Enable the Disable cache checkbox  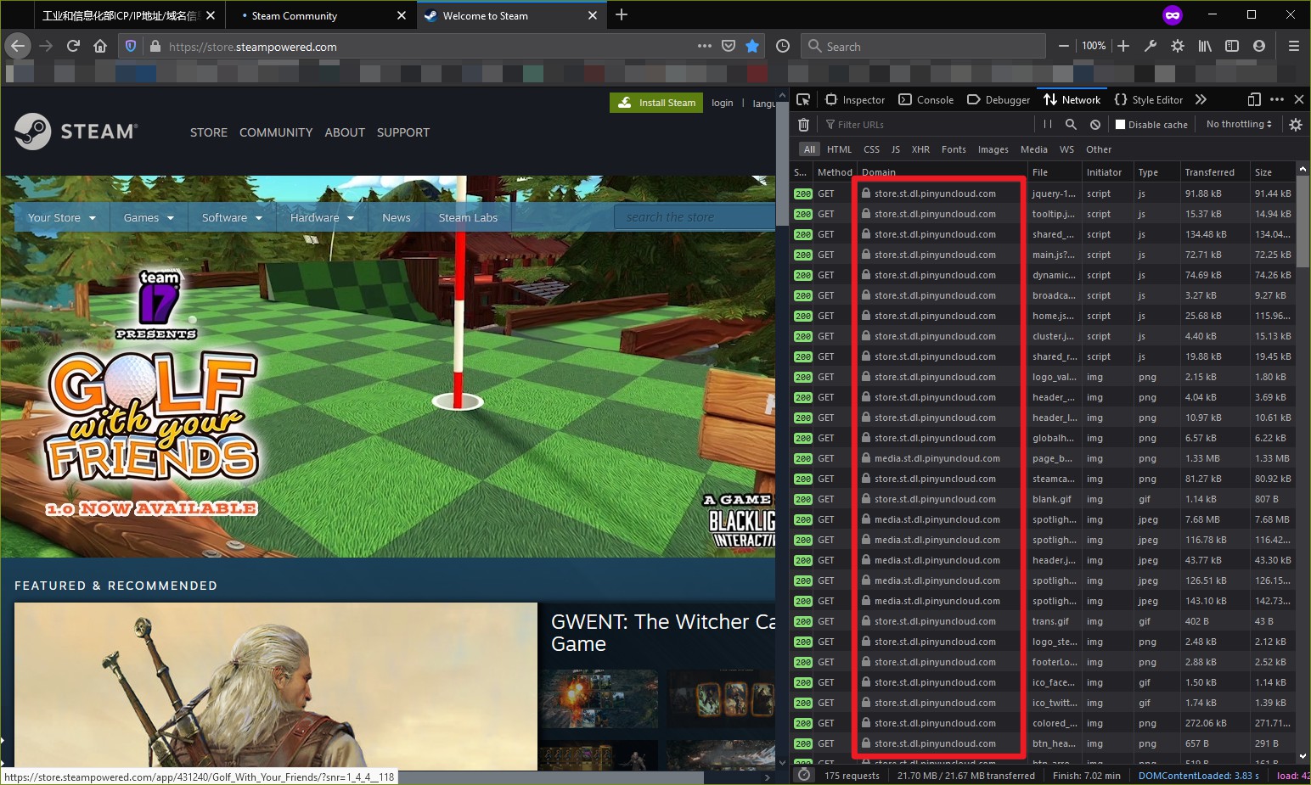[1120, 125]
